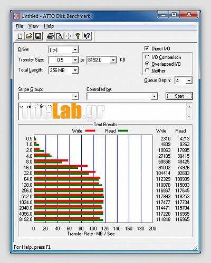Click the four-arrow move toolbar icon
Screen dimensions: 211x263
69,36
